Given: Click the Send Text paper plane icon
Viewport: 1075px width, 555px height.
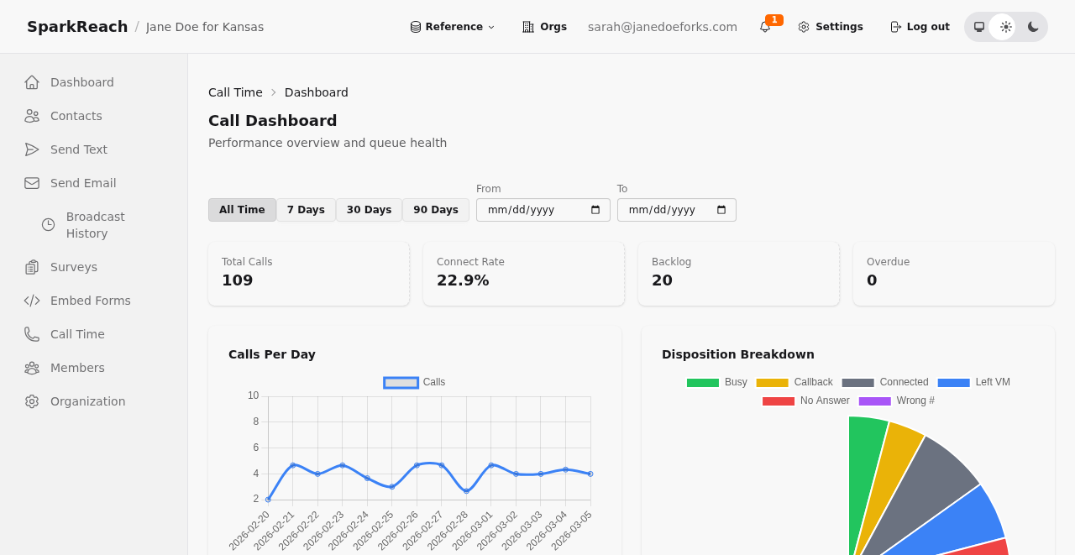Looking at the screenshot, I should [x=30, y=149].
